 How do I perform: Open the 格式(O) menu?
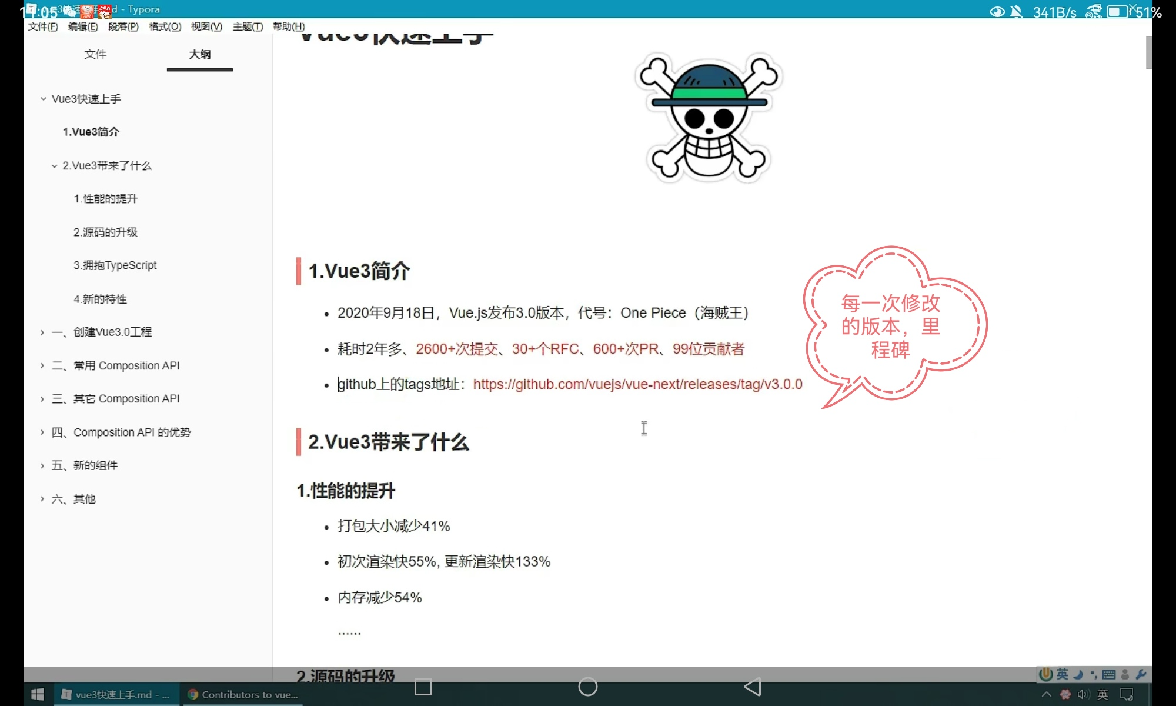165,26
